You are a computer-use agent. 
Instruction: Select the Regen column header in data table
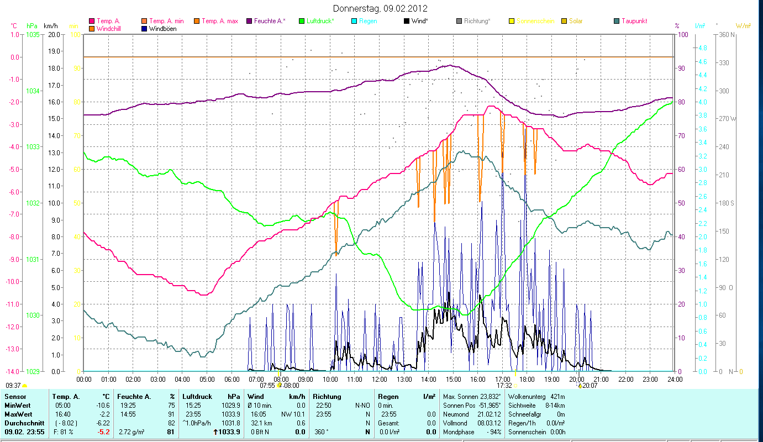(x=388, y=396)
